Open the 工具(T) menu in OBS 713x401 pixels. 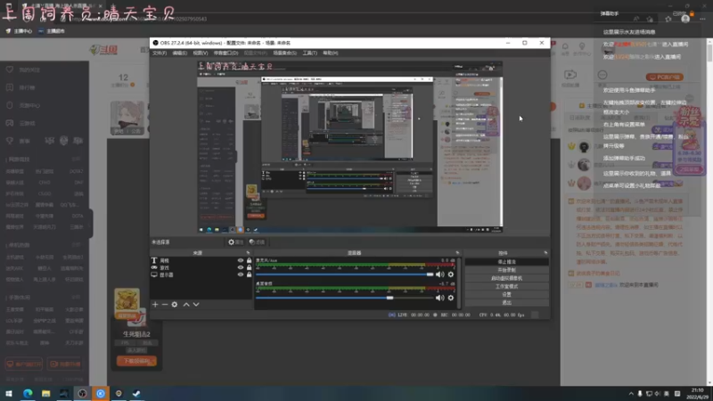tap(309, 53)
